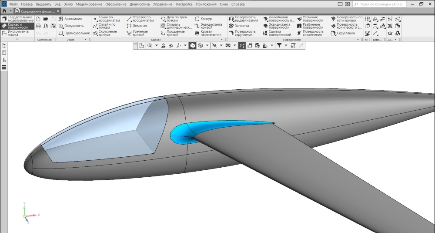Select the Окружность circle tool
Screen dimensions: 435x233
(x=71, y=26)
